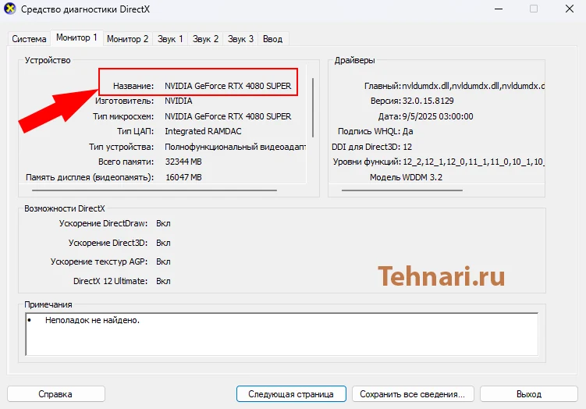
Task: Select the NVIDIA GeForce RTX 4080 SUPER name value
Action: (x=228, y=86)
